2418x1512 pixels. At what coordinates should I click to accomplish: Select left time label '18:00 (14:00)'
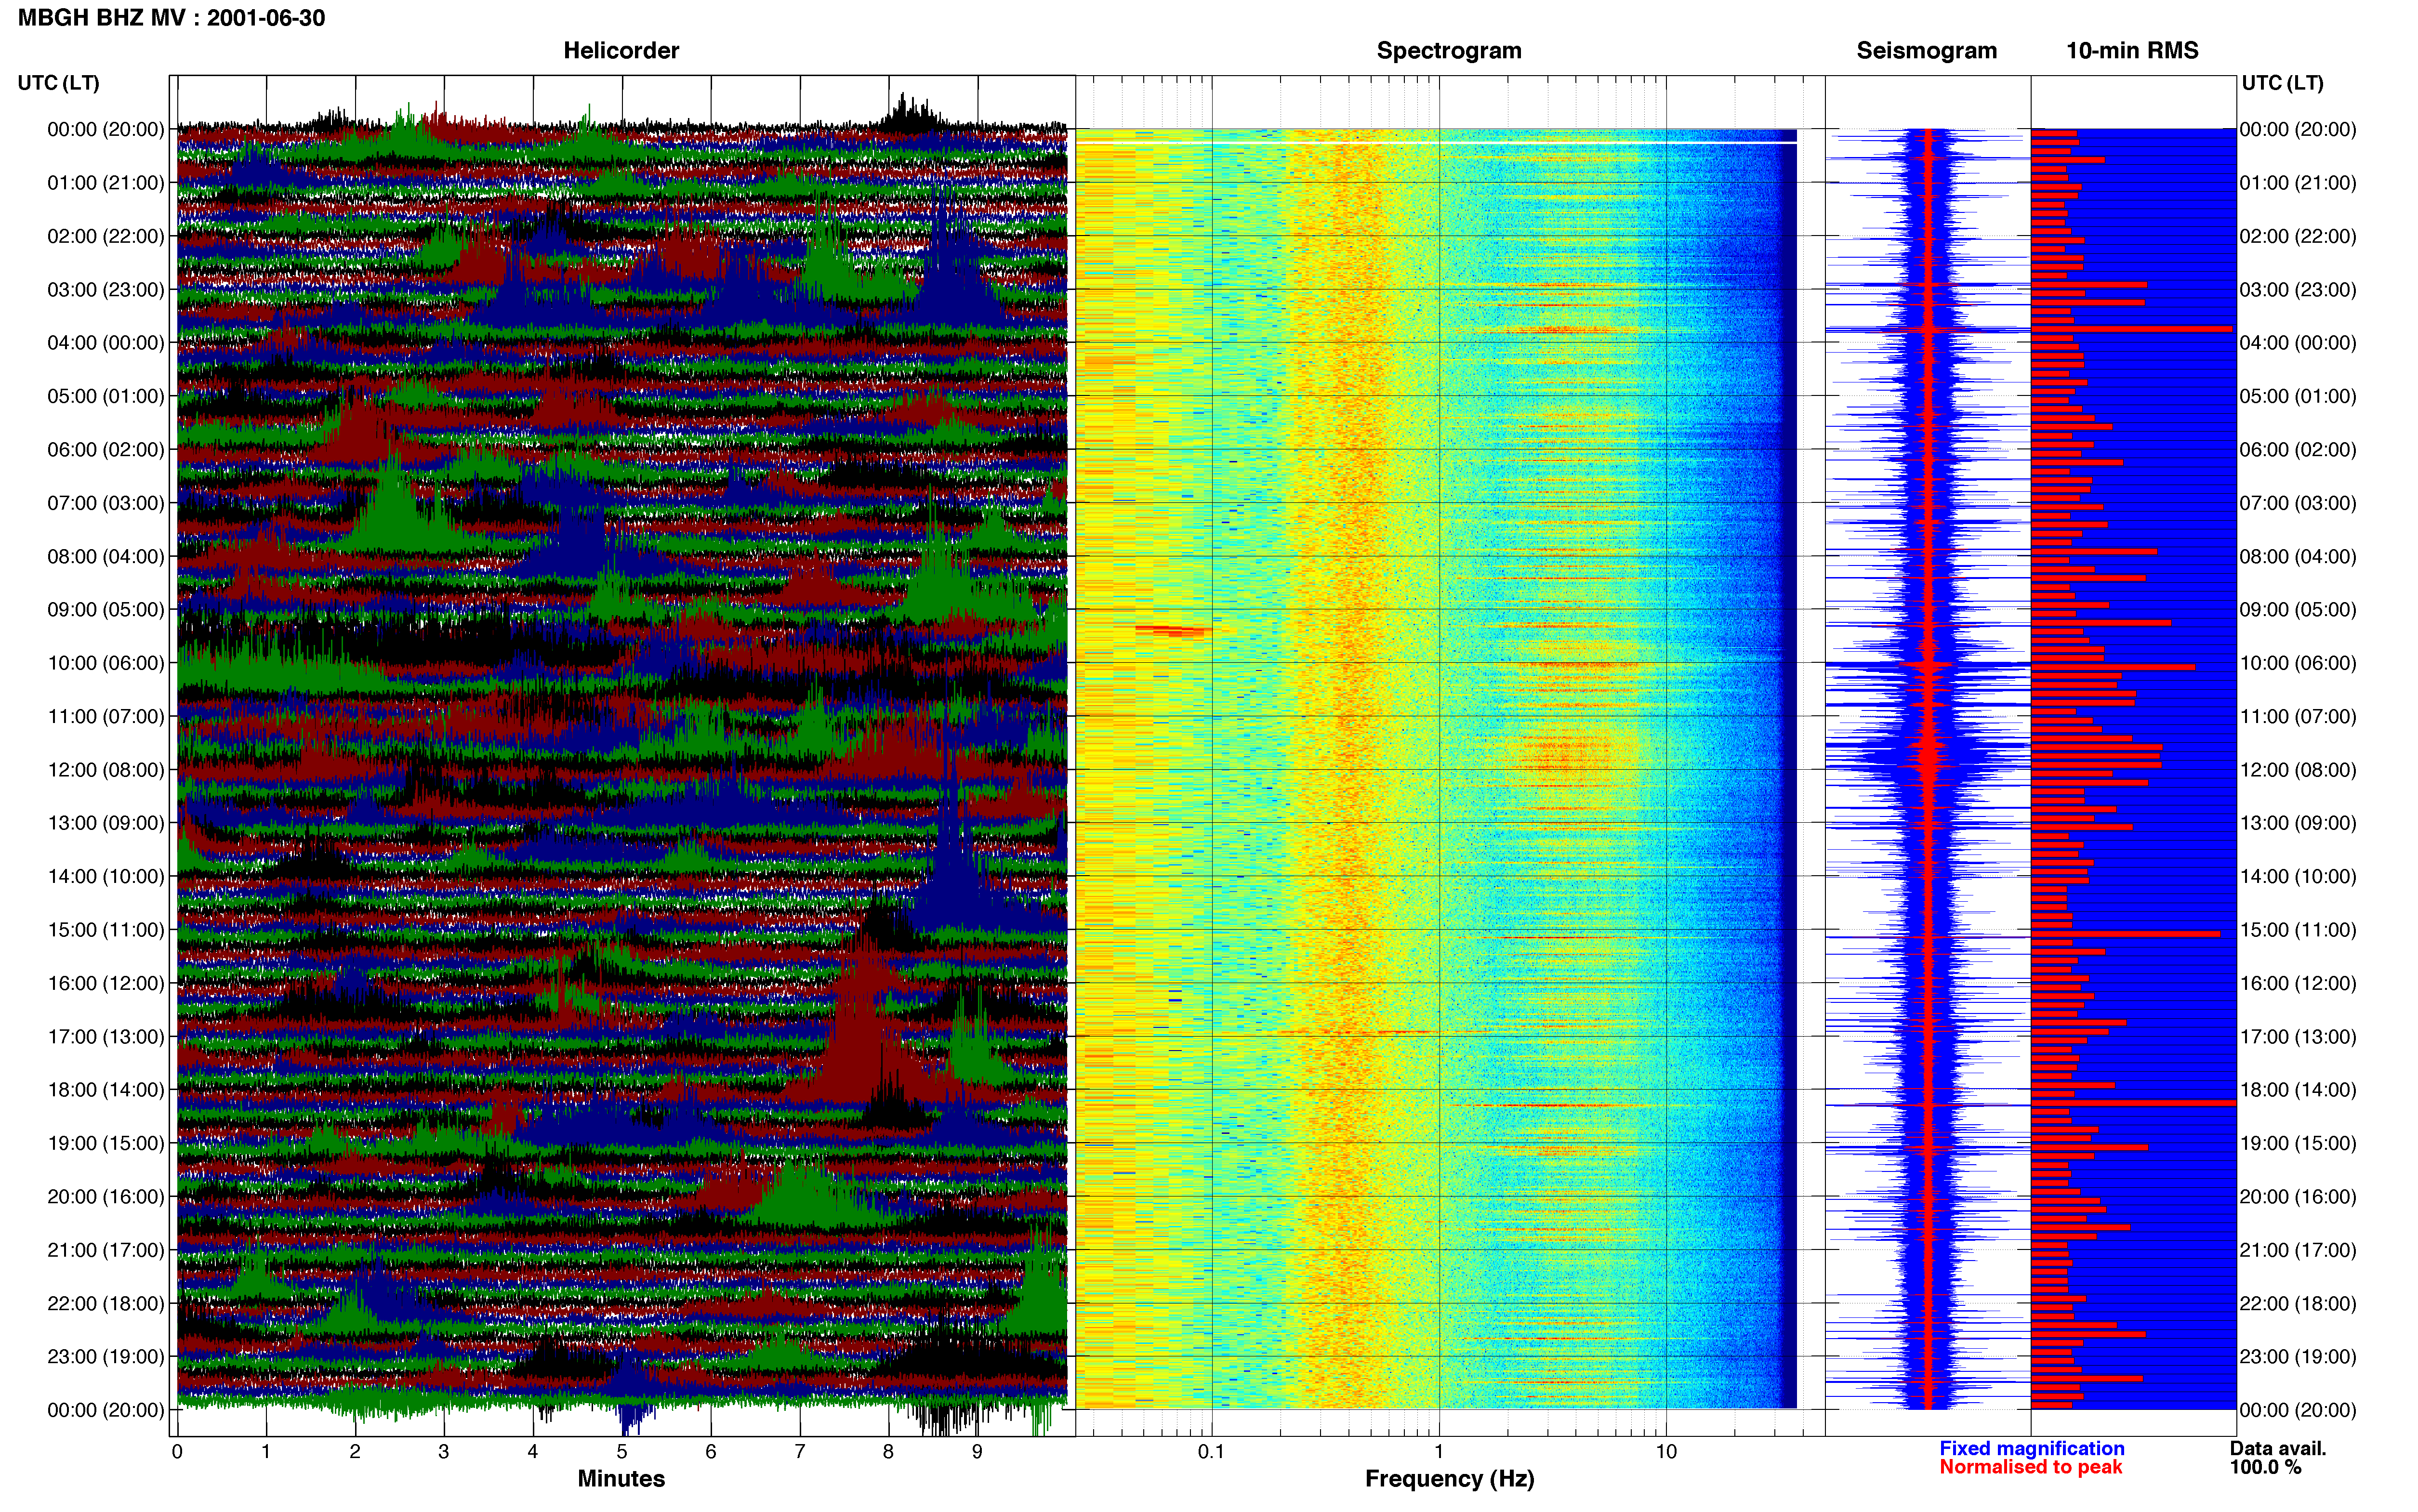tap(106, 1090)
